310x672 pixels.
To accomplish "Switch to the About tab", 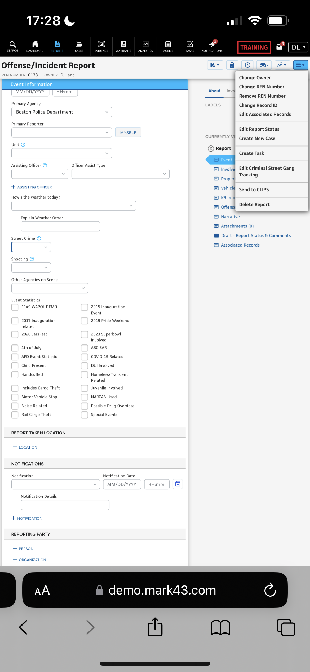I will point(214,91).
